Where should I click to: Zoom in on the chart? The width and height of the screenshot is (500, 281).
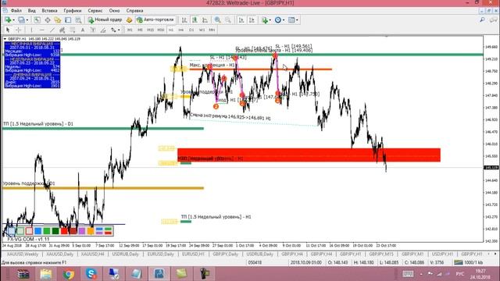click(217, 20)
